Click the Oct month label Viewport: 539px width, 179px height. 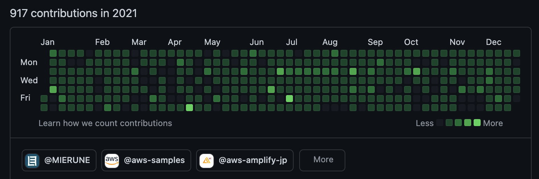[411, 42]
